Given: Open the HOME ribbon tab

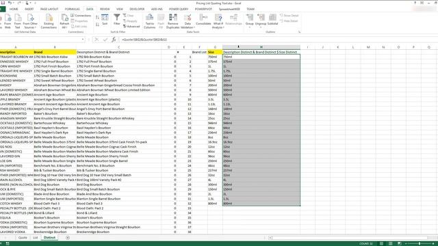Looking at the screenshot, I should pos(14,9).
